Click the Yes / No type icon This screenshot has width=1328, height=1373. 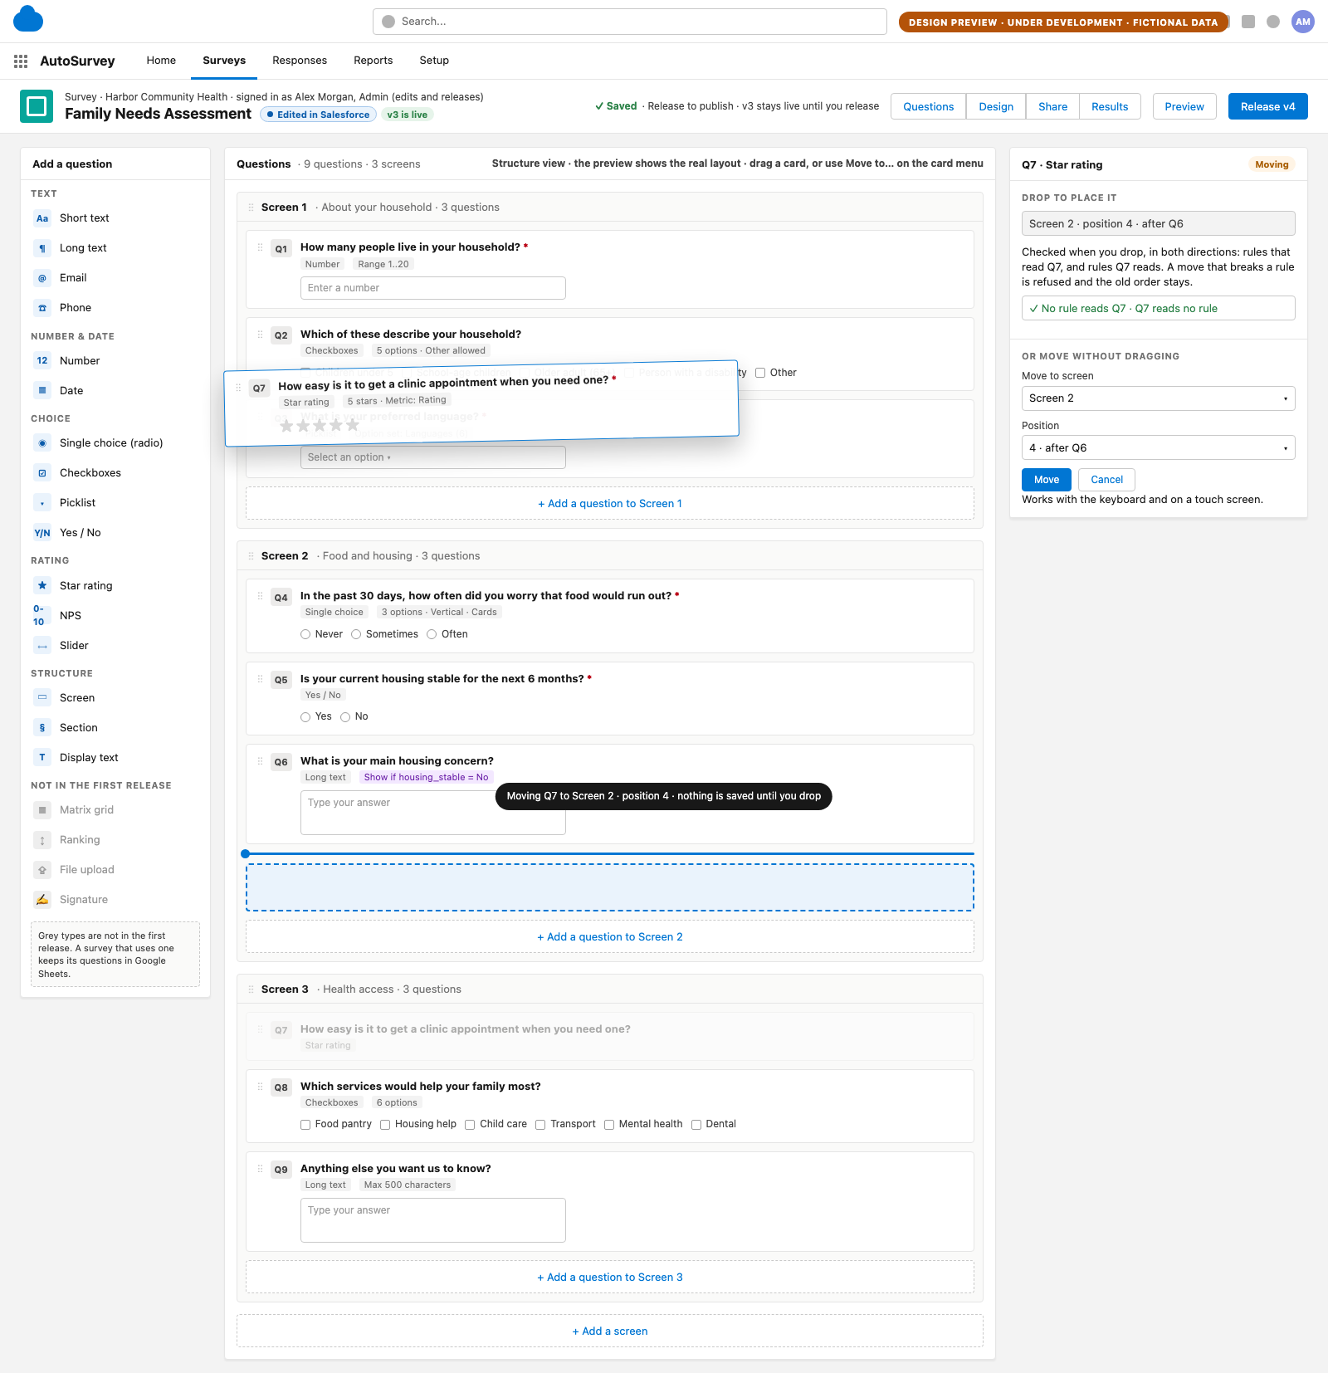[x=42, y=533]
